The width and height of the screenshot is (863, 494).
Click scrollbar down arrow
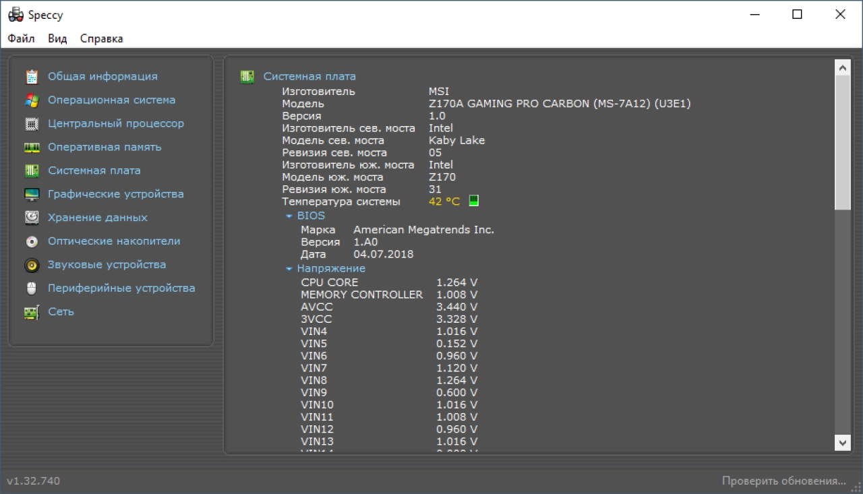tap(843, 442)
